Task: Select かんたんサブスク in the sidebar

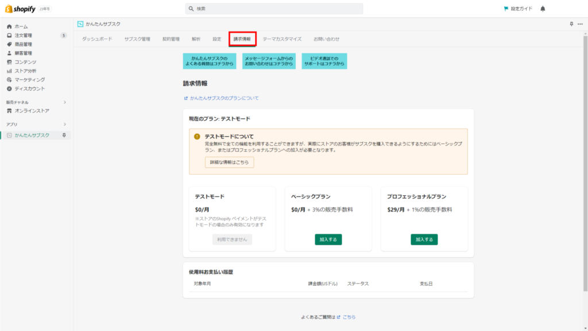Action: tap(32, 135)
